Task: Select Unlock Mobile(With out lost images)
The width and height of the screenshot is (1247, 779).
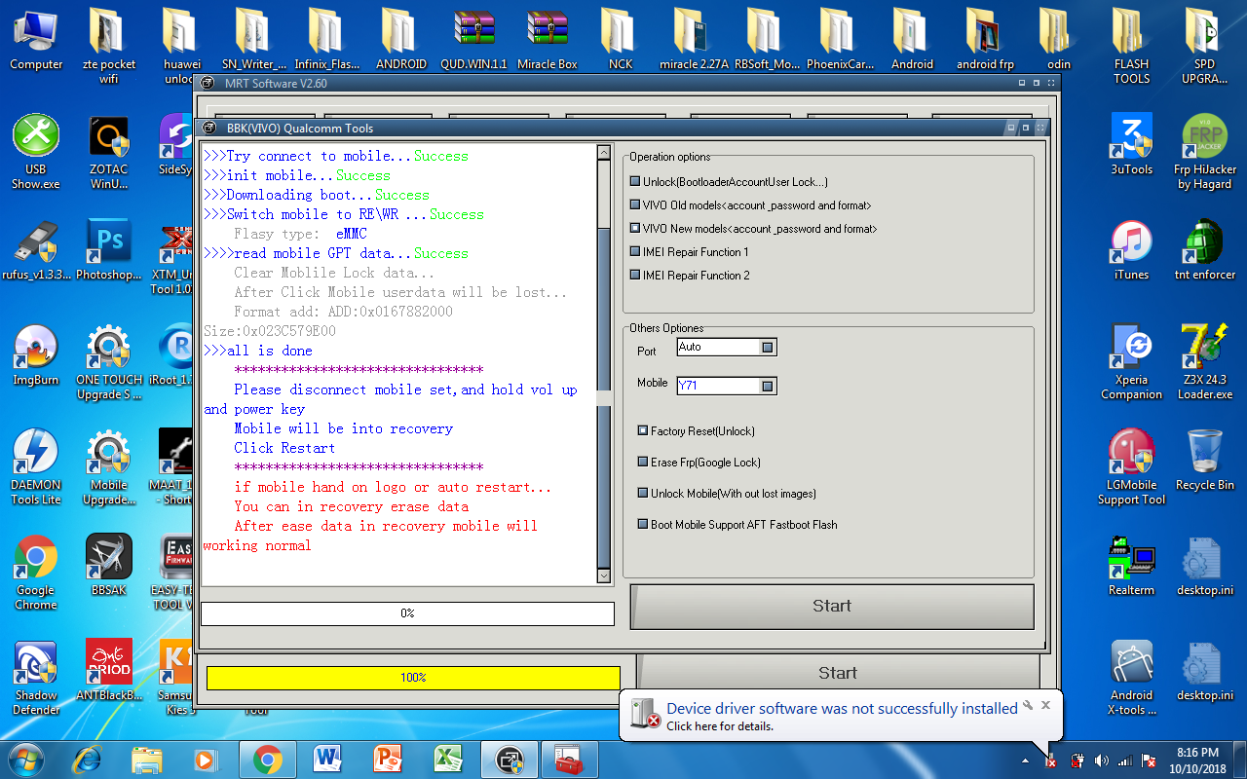Action: (x=643, y=493)
